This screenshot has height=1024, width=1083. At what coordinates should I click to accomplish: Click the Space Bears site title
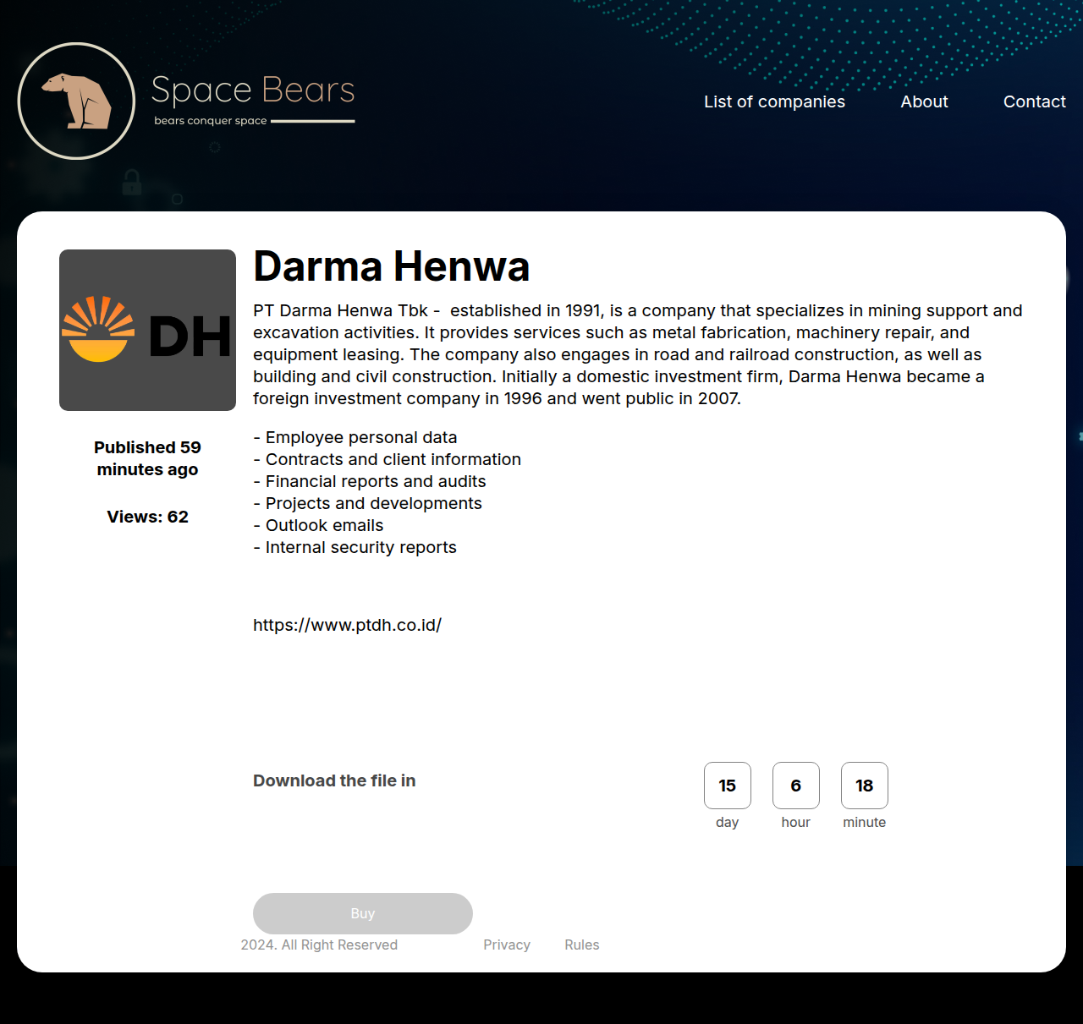(252, 90)
